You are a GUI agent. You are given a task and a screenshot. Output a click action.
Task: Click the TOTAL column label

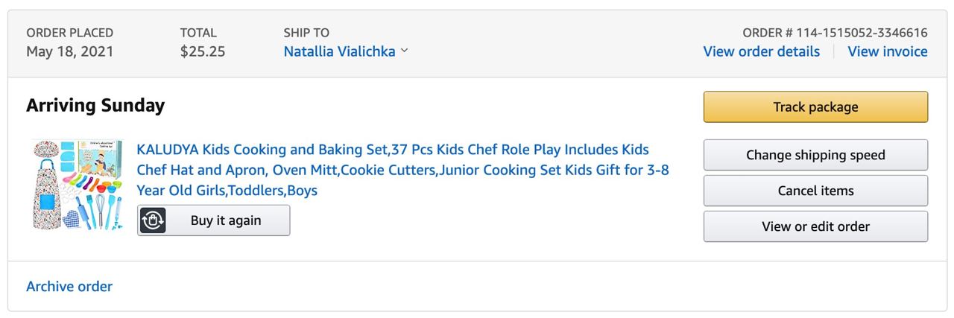click(198, 33)
